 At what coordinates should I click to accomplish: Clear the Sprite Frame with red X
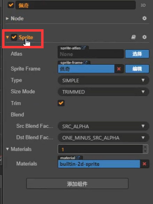119,69
